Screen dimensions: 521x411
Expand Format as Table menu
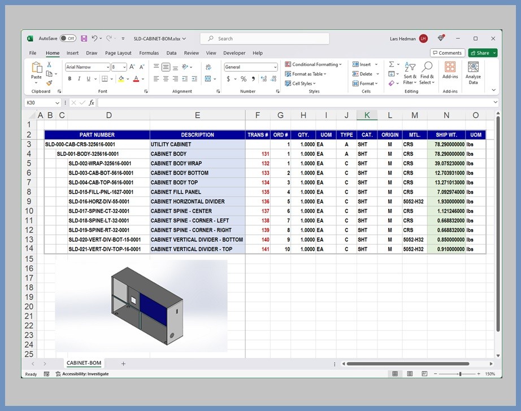[305, 74]
